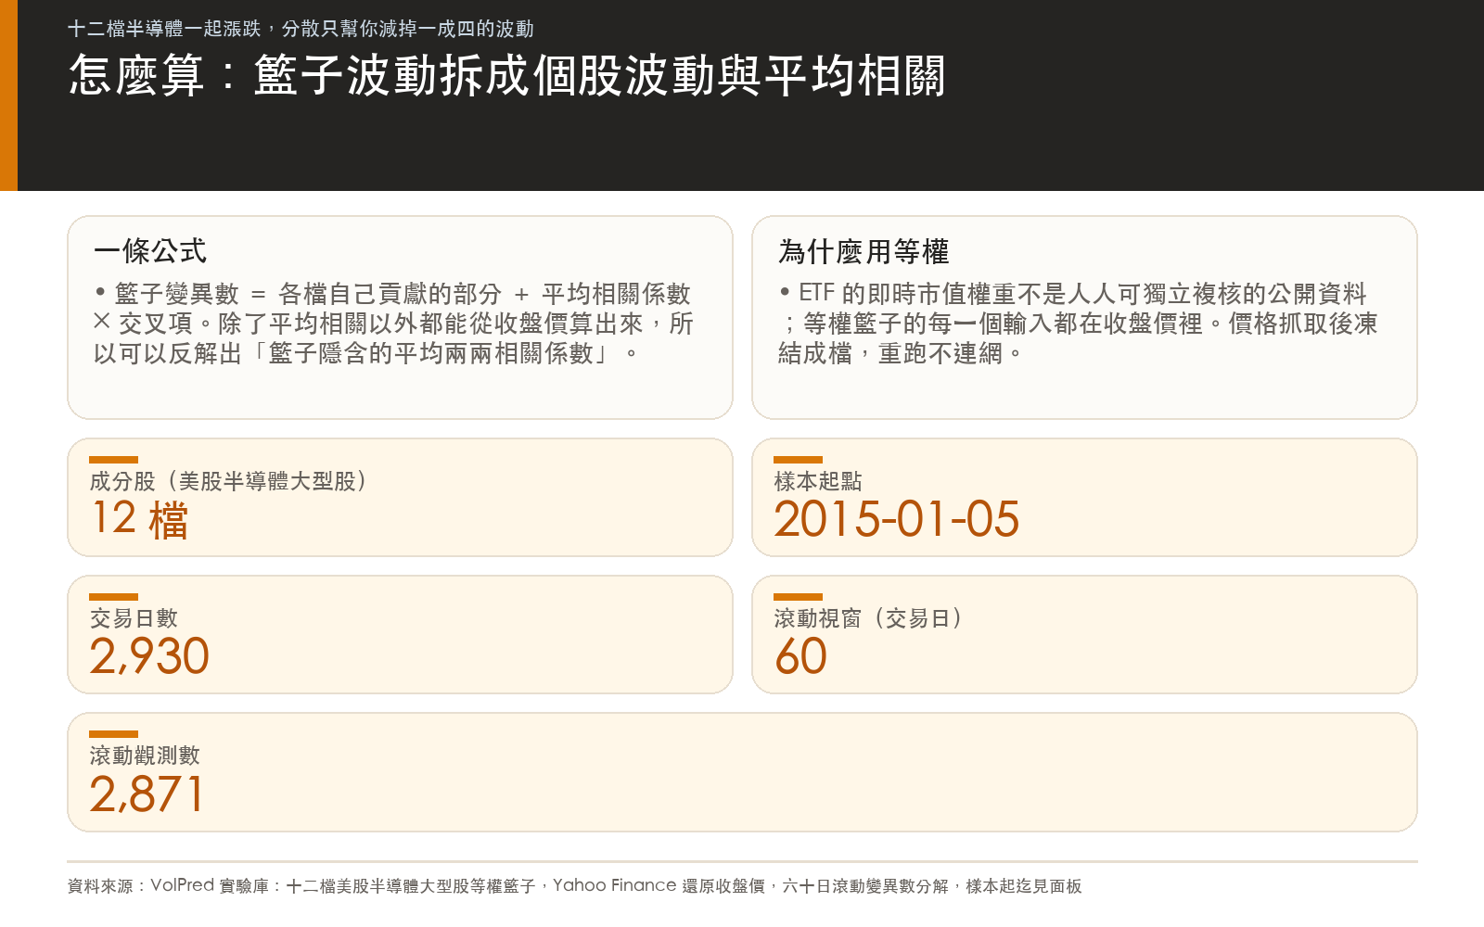Click the 為什麼用等權 card heading
The image size is (1484, 927).
(864, 251)
